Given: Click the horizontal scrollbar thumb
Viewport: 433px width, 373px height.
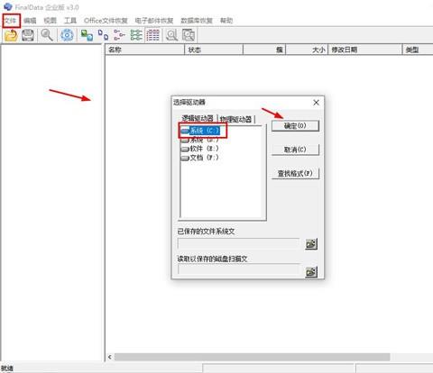Looking at the screenshot, I should tap(252, 357).
